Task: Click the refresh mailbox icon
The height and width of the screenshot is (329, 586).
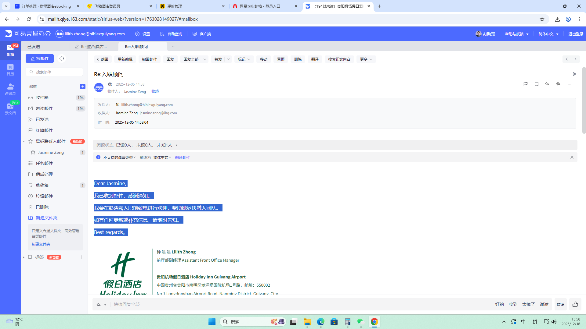Action: [x=62, y=58]
